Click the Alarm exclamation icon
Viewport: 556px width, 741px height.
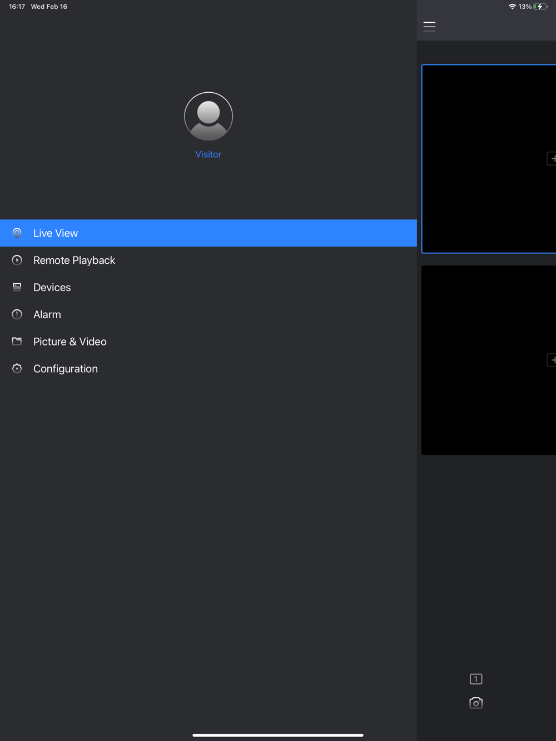pyautogui.click(x=17, y=314)
